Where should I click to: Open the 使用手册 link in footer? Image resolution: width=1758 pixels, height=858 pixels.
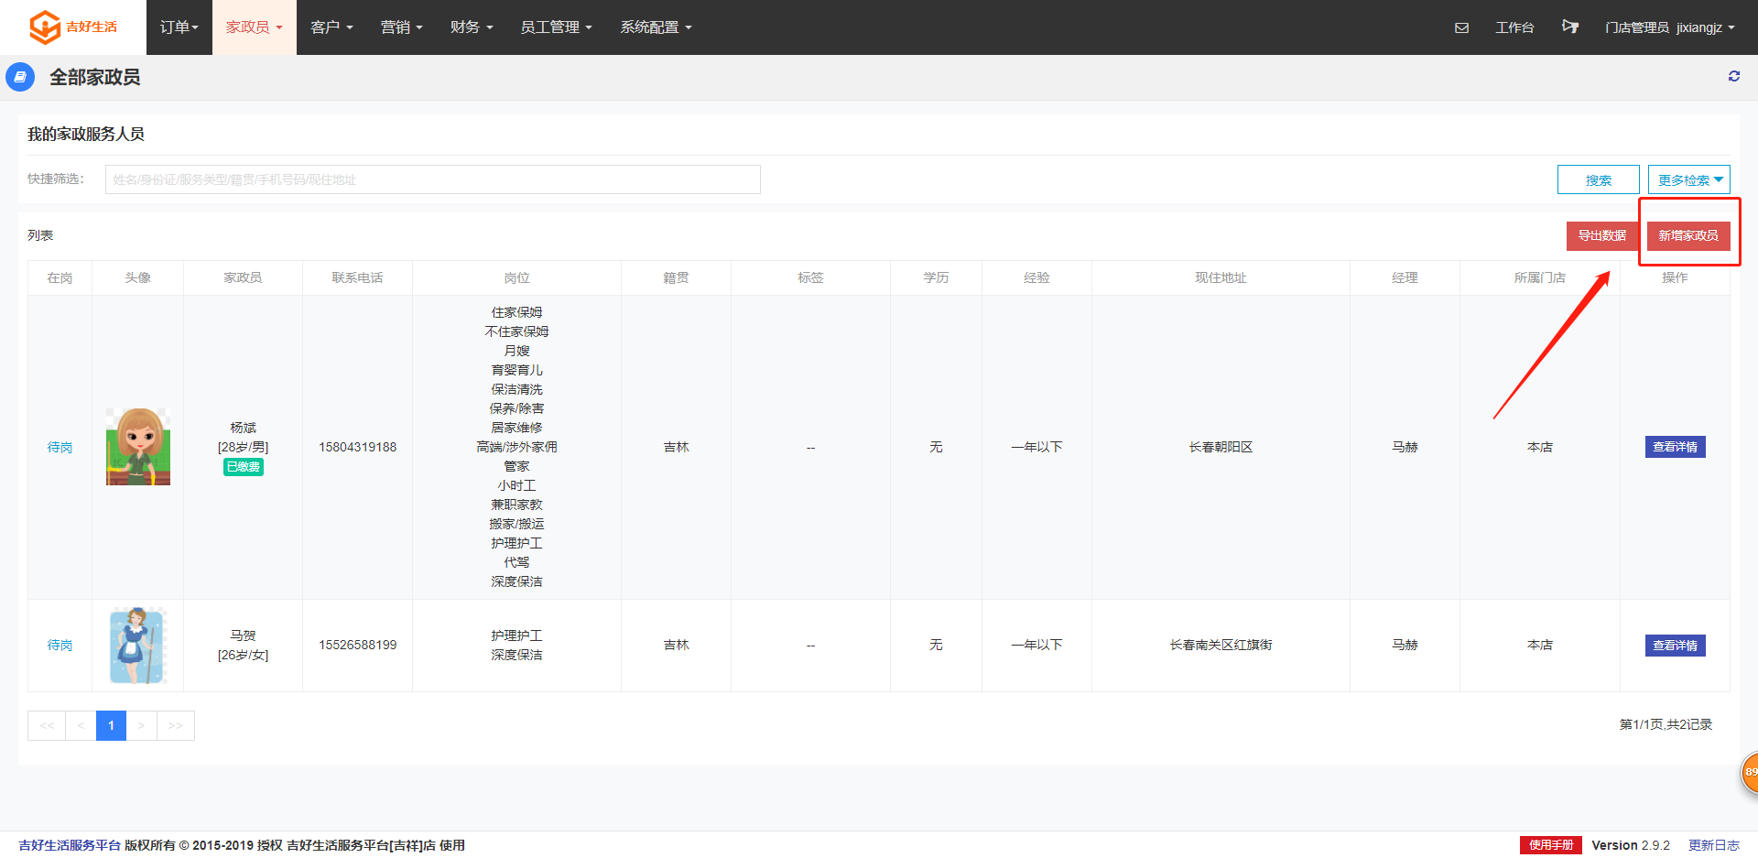(1551, 845)
